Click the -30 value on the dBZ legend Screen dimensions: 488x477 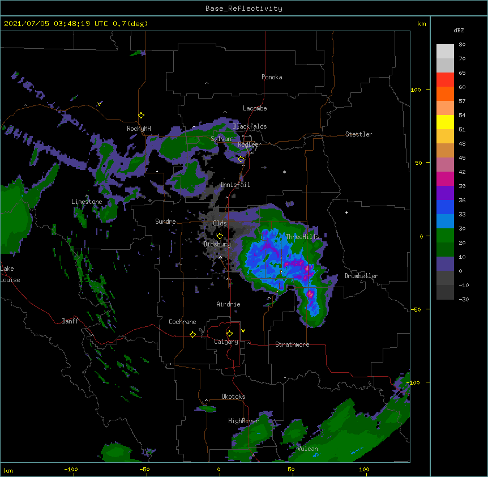[x=464, y=300]
